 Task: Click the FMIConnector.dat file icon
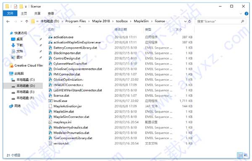tap(50, 74)
